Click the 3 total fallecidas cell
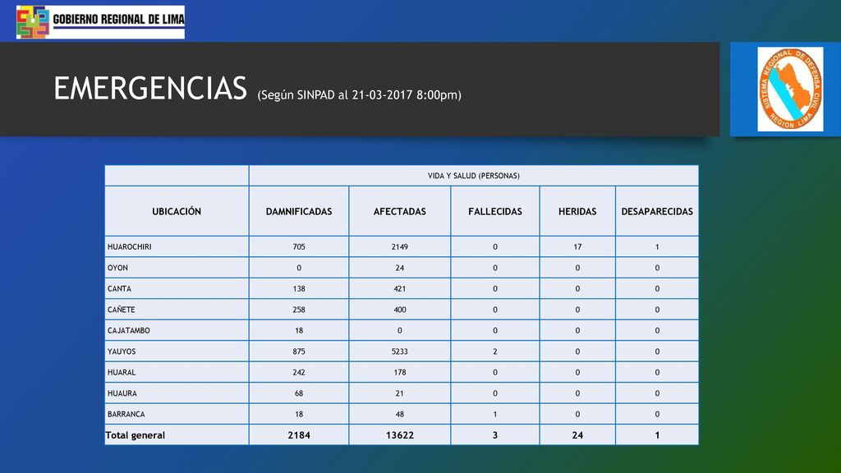The image size is (841, 473). 495,435
